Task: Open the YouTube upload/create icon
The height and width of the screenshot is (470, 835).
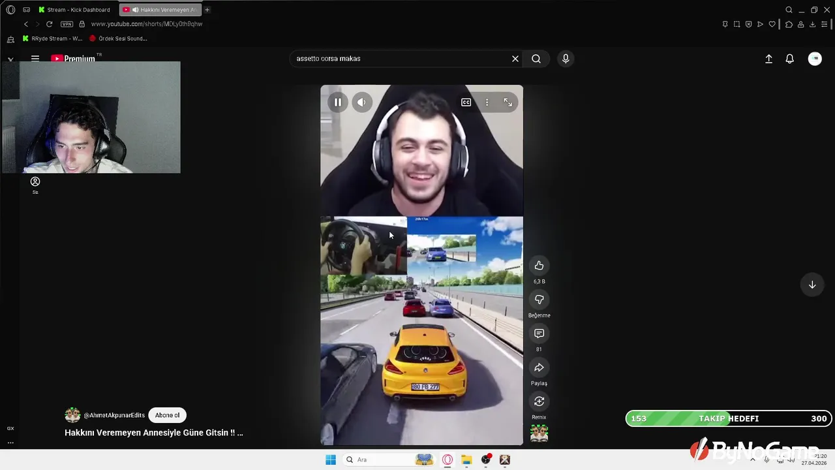Action: 768,59
